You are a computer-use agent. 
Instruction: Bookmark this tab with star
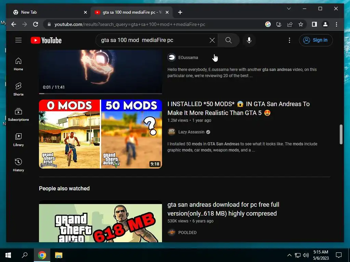(301, 24)
